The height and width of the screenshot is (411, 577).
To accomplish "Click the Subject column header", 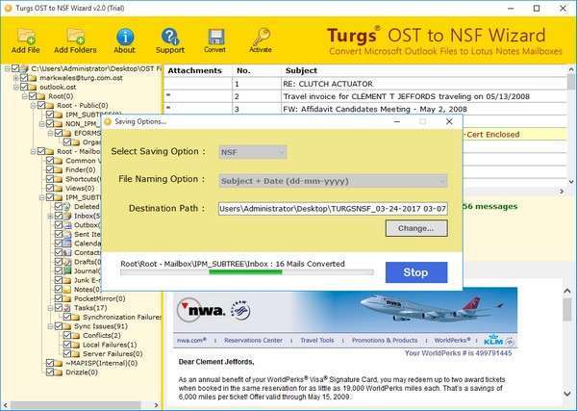I will pyautogui.click(x=302, y=70).
